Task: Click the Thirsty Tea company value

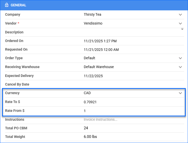Action: 92,15
